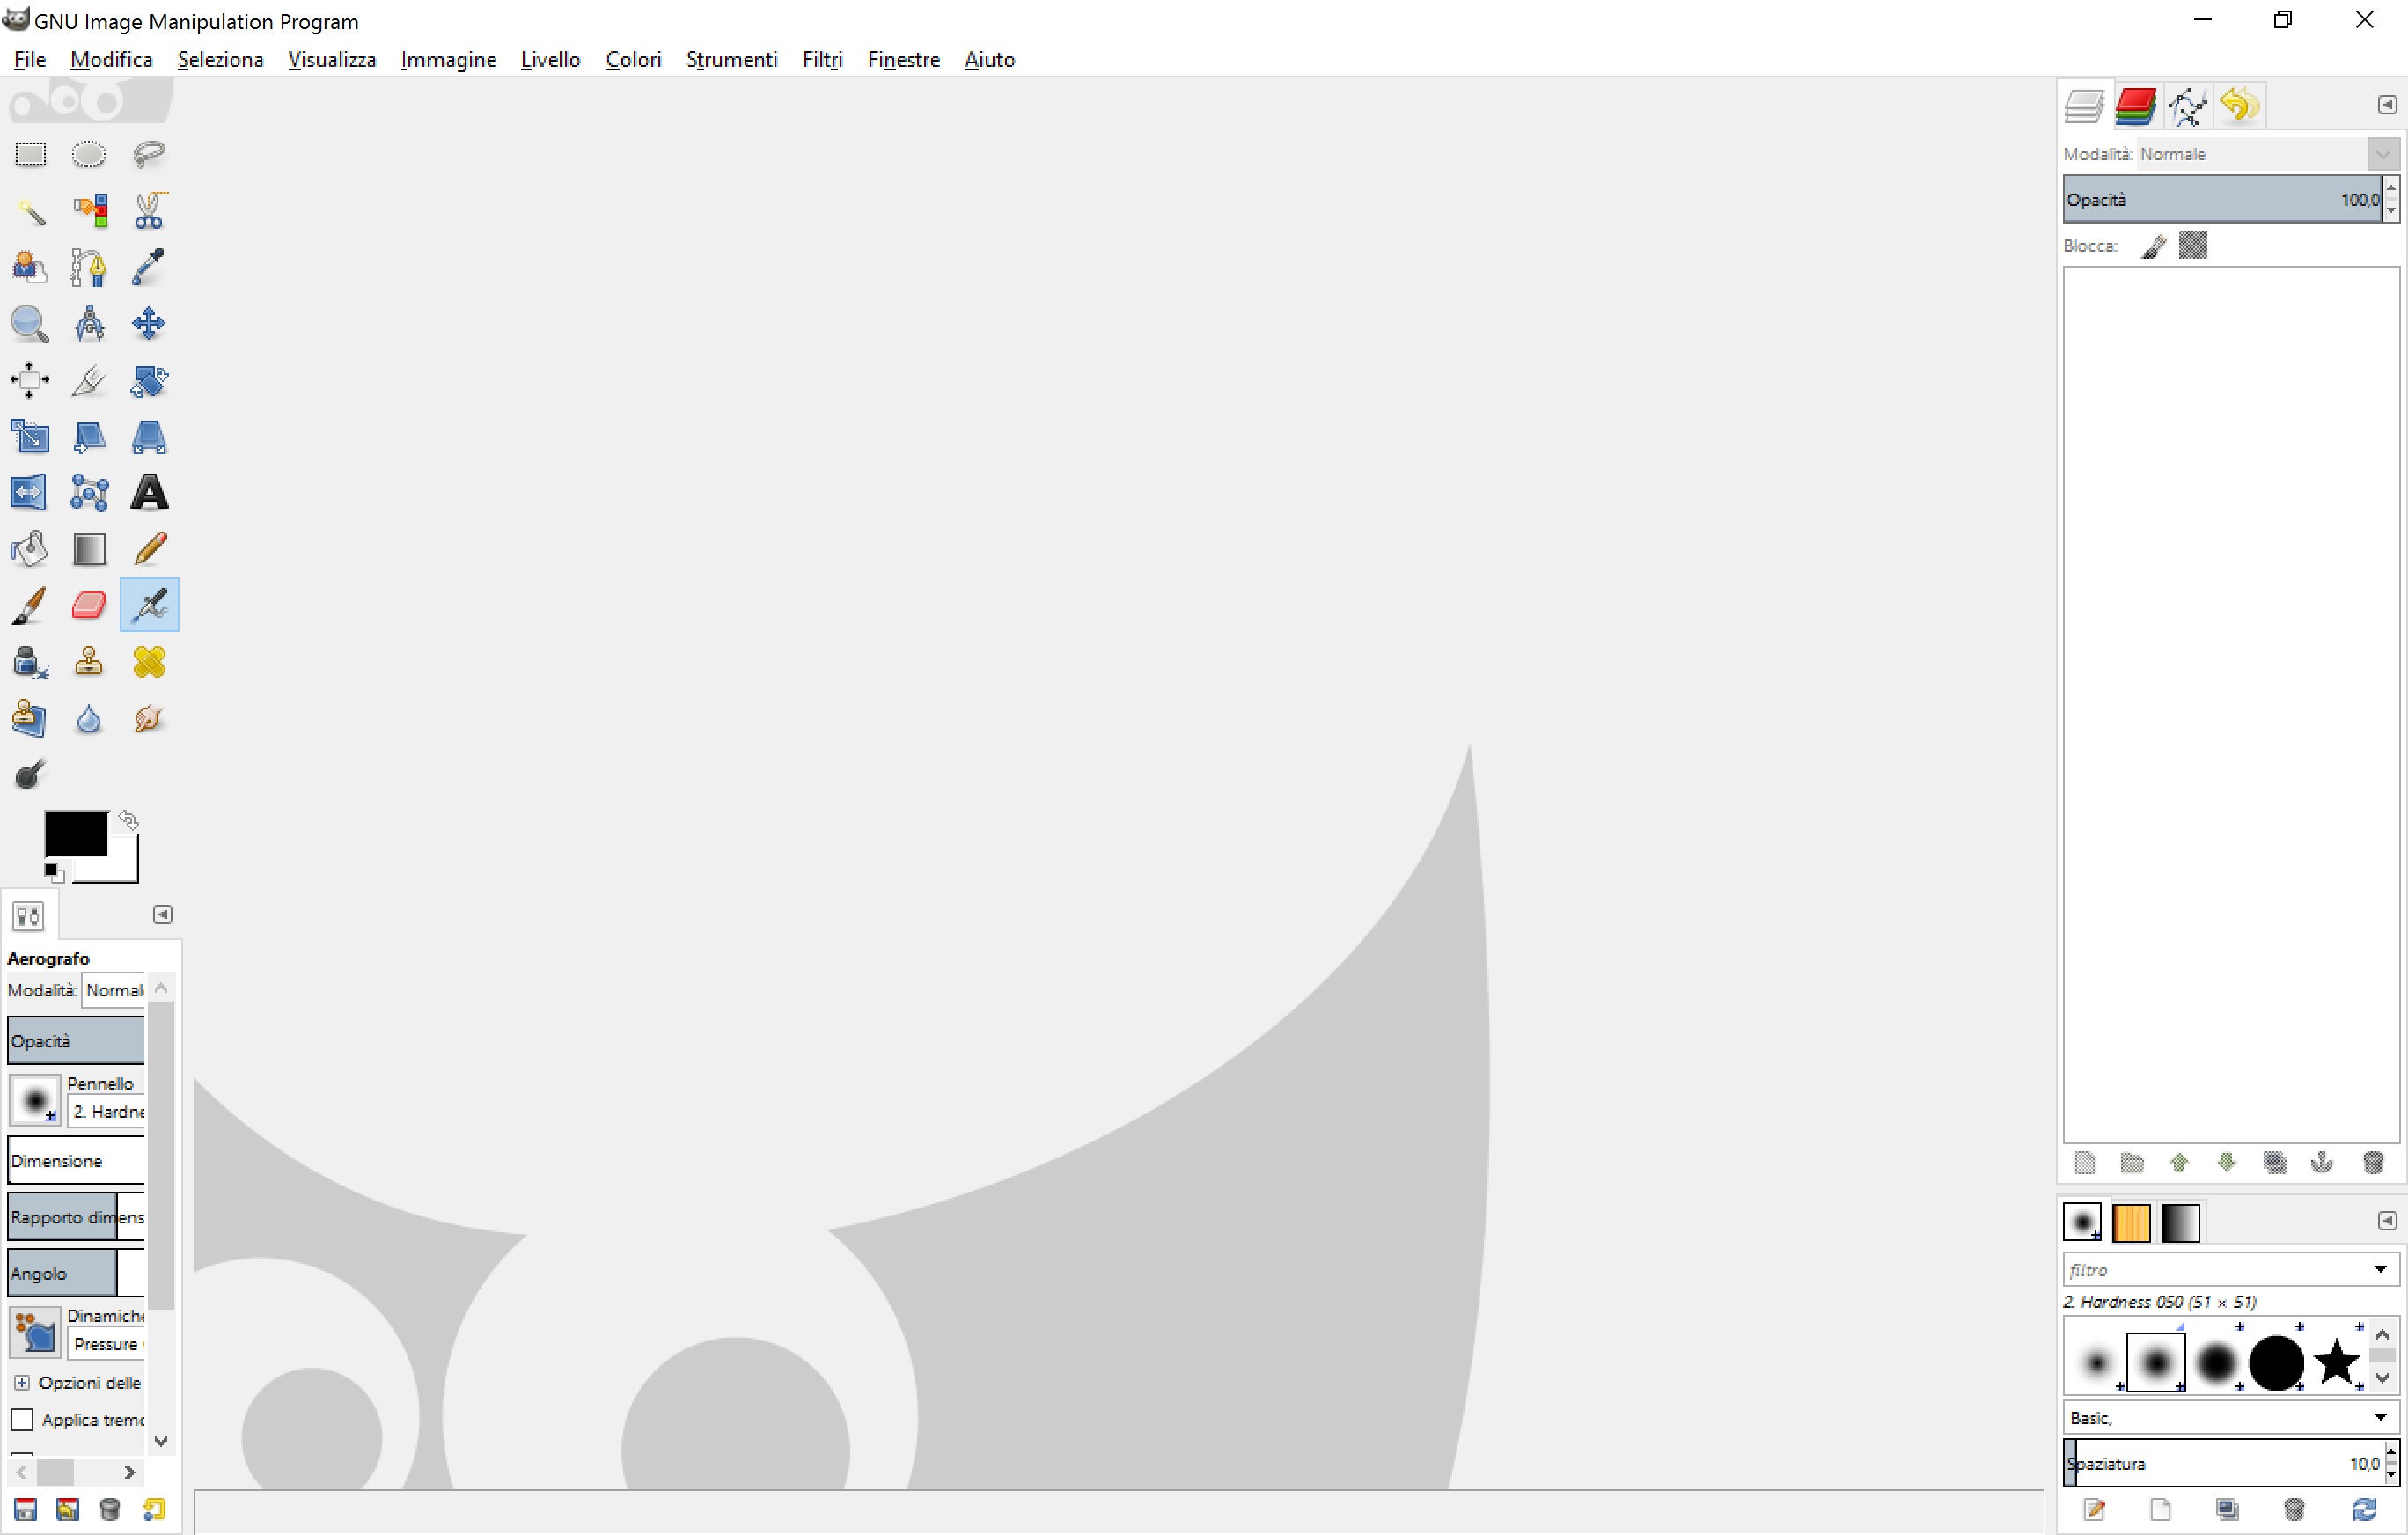This screenshot has height=1535, width=2408.
Task: Open the Colori menu
Action: click(633, 59)
